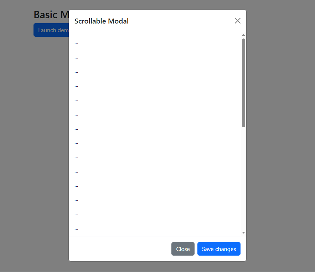
Task: Click the Scrollable Modal title text
Action: coord(102,21)
